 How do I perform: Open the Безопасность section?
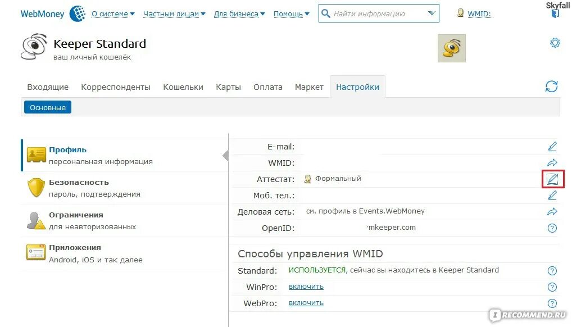[x=124, y=188]
